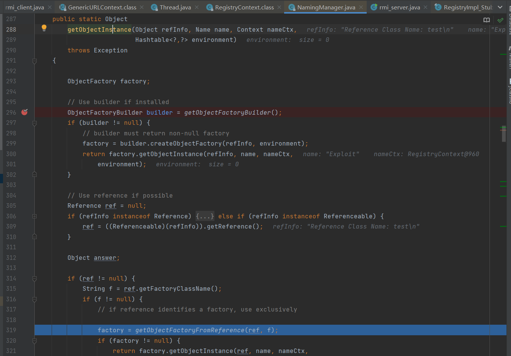Collapse method body fold at line 291

(34, 61)
